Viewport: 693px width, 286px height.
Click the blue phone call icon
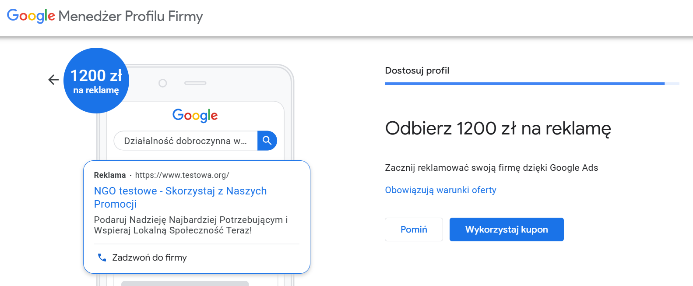pos(102,258)
